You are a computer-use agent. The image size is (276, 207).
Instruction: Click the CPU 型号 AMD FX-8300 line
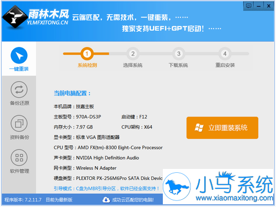[108, 147]
